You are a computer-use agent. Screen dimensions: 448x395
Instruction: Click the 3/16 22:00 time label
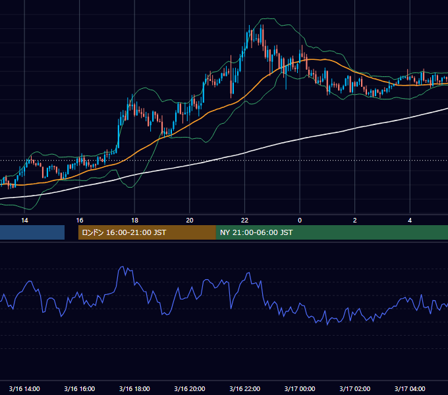245,388
